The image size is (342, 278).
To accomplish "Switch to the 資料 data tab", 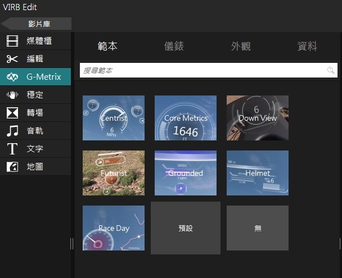I will 307,46.
